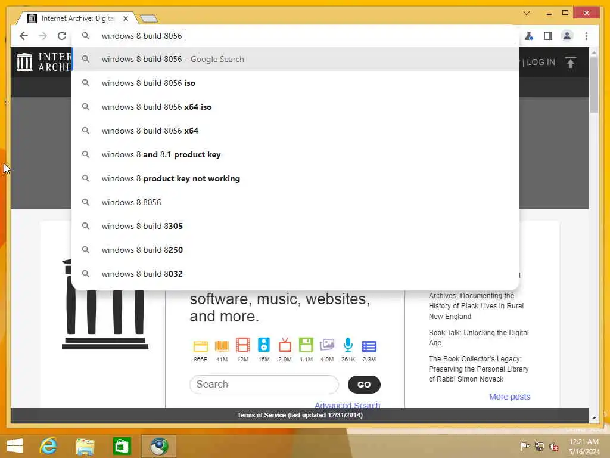Open the taskbar clock and date
The image size is (610, 458).
[584, 447]
